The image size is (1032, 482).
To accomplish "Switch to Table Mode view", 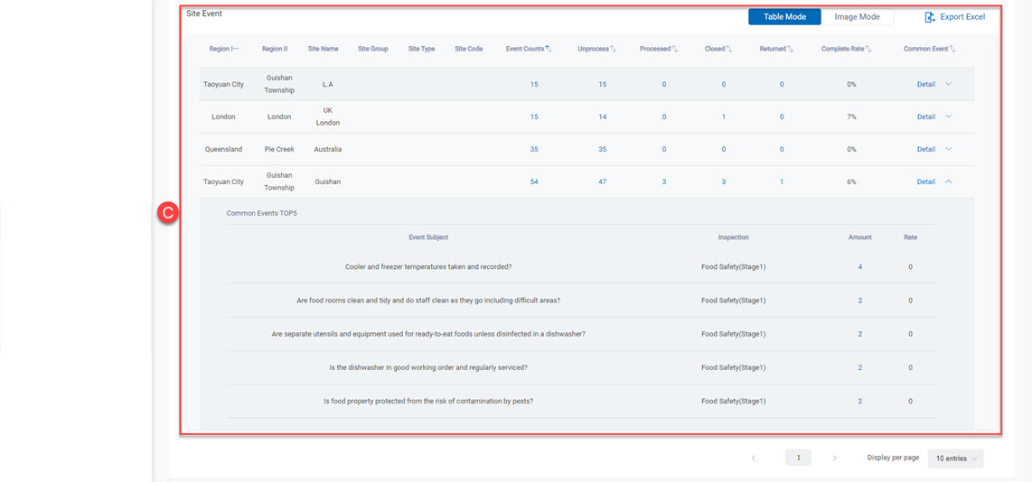I will [x=783, y=17].
